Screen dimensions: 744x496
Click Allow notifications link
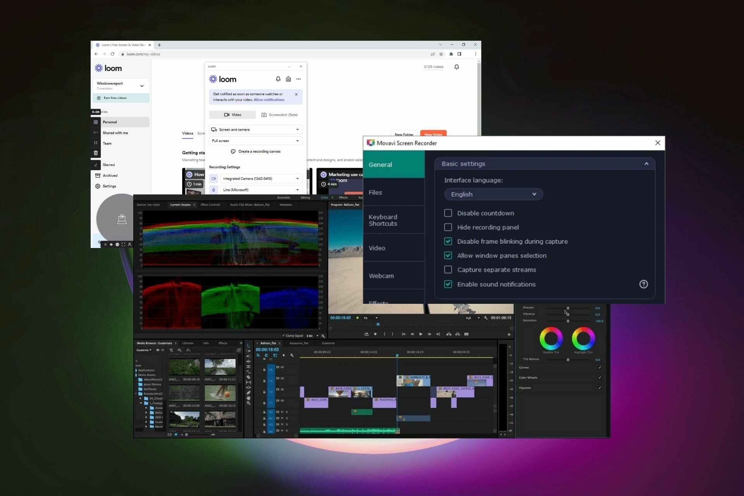click(x=269, y=100)
